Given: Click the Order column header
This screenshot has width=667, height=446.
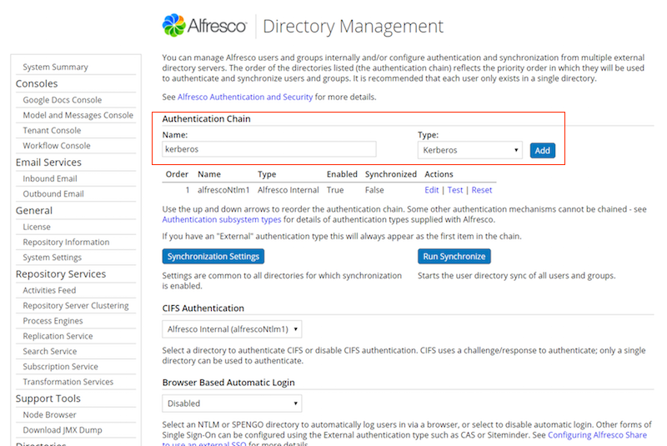Looking at the screenshot, I should (177, 174).
